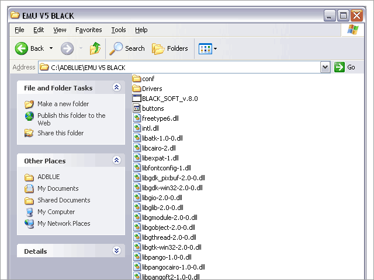This screenshot has height=280, width=374.
Task: Open the My Documents link
Action: (58, 188)
